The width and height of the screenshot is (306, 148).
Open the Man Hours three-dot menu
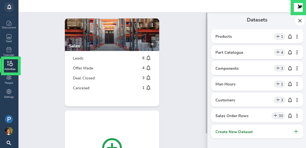point(297,84)
